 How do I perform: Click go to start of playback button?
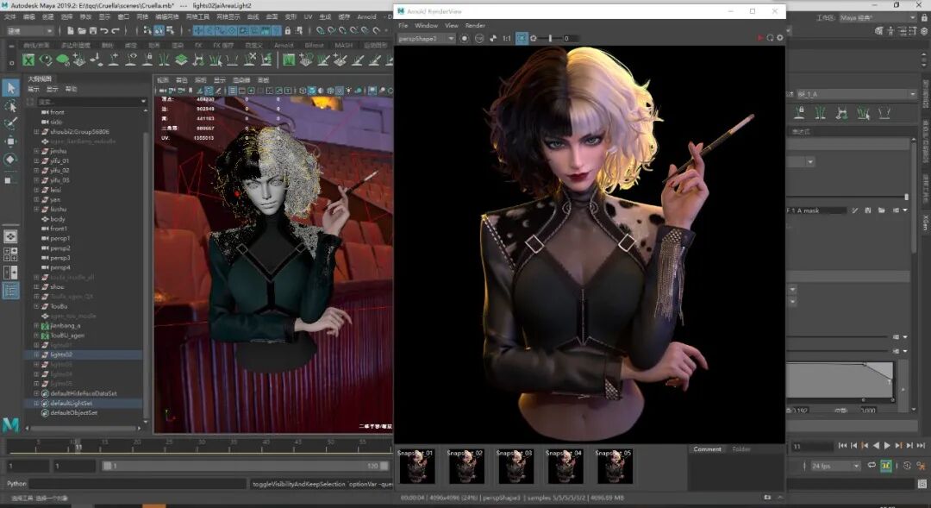click(x=842, y=446)
